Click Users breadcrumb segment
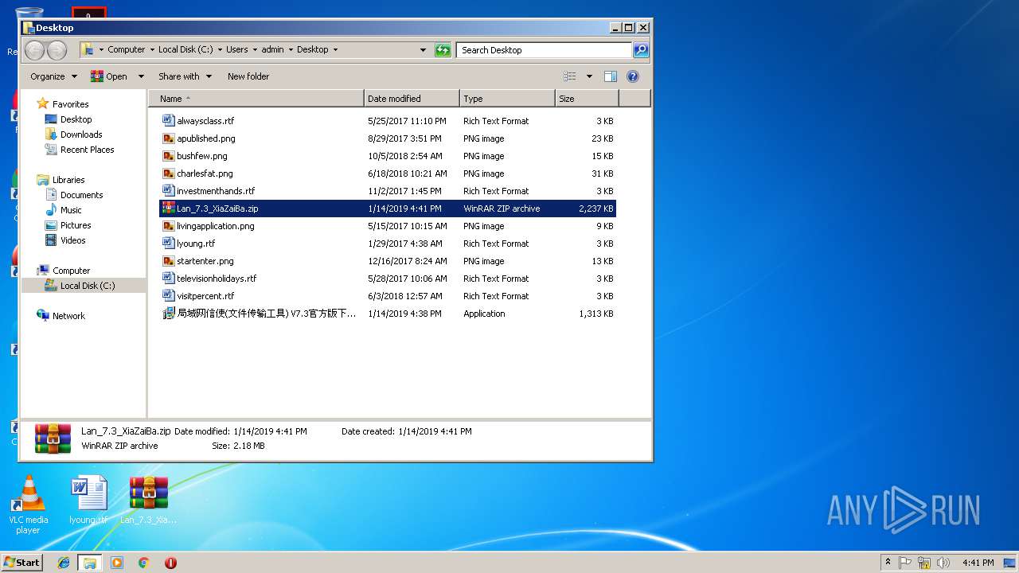Screen dimensions: 1019x573 point(236,49)
